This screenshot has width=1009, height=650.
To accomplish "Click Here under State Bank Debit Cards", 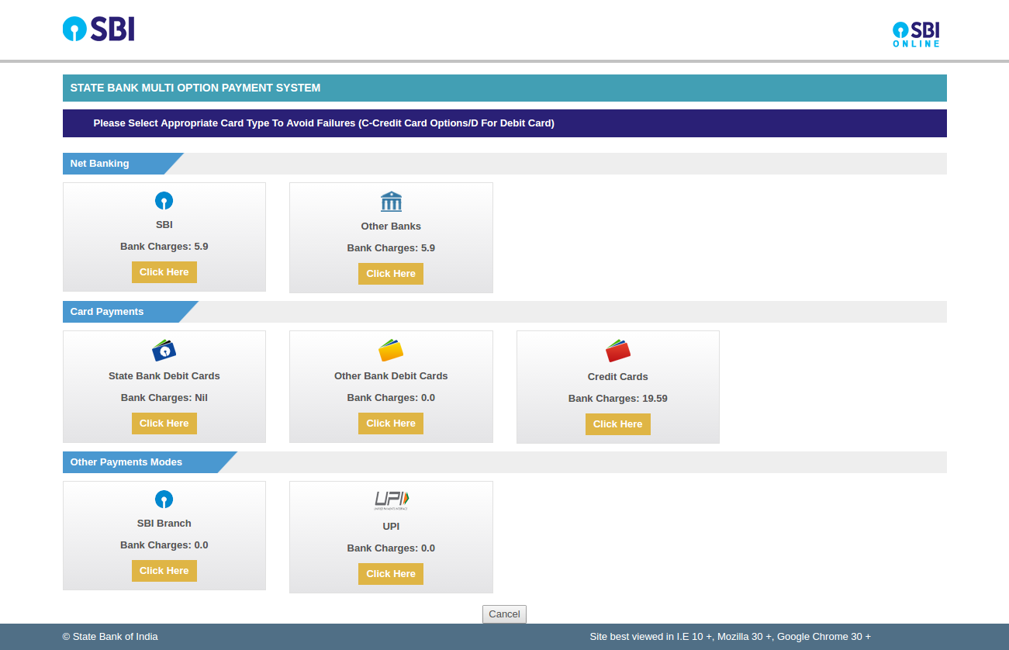I will pos(164,424).
